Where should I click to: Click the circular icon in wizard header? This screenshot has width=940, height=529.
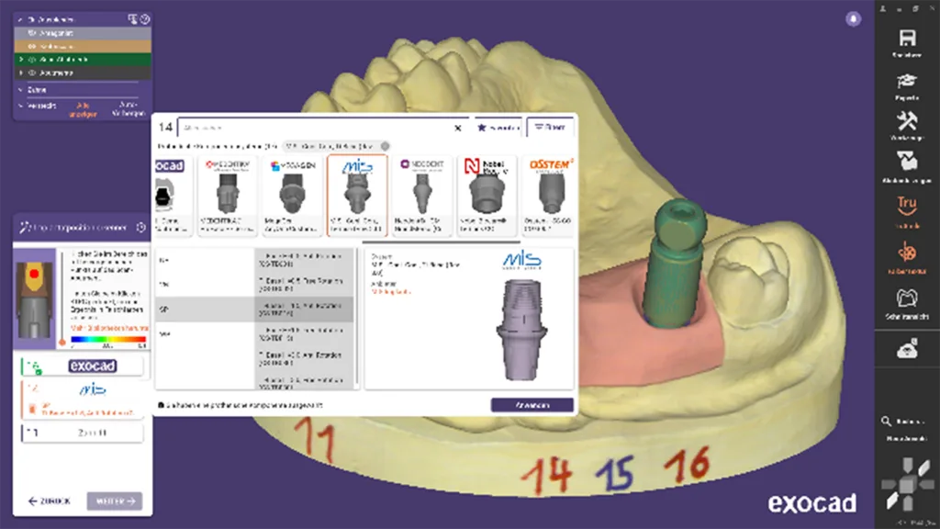140,228
